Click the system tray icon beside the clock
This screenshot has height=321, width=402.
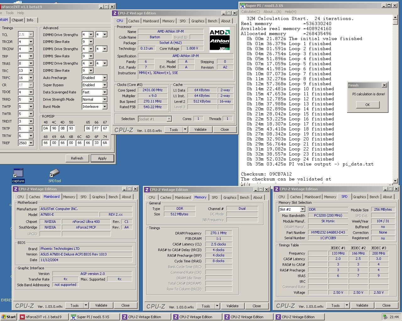point(385,317)
